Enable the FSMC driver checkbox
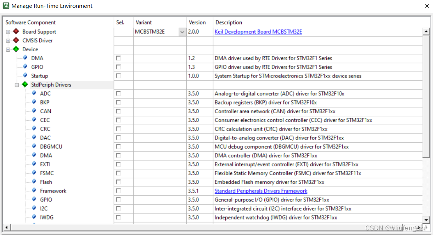The height and width of the screenshot is (235, 433). pos(118,173)
